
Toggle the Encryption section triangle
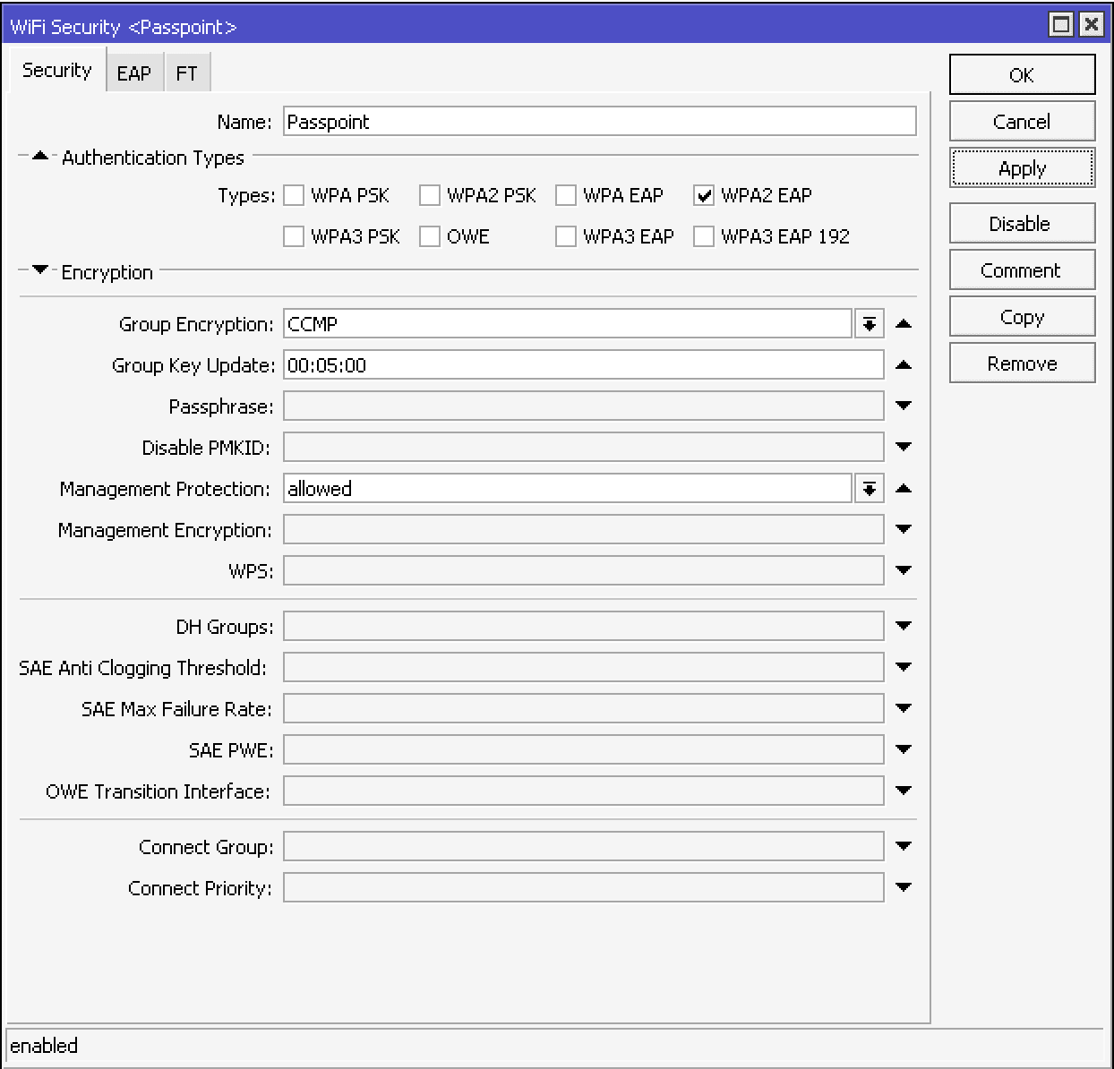40,270
